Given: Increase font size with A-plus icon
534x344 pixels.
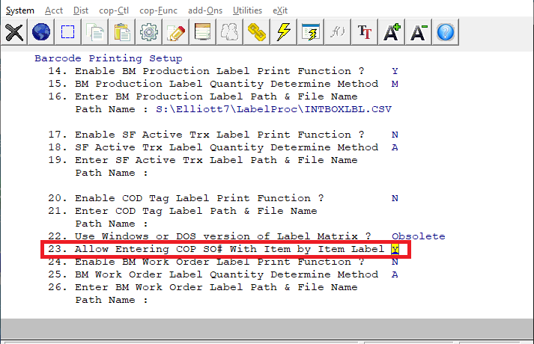Looking at the screenshot, I should click(x=391, y=32).
